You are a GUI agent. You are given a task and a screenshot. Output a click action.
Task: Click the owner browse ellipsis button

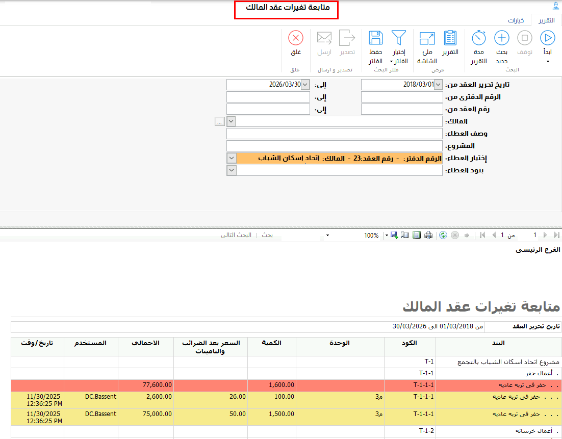coord(219,121)
